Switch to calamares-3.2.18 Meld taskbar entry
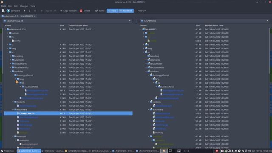Image resolution: width=272 pixels, height=153 pixels. [x=28, y=151]
